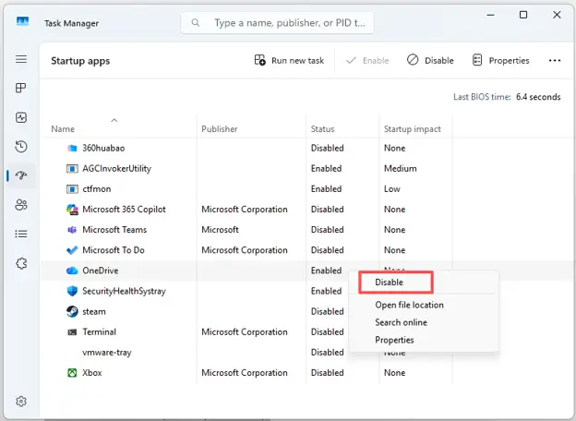
Task: Click the 360huabao app icon
Action: click(72, 148)
